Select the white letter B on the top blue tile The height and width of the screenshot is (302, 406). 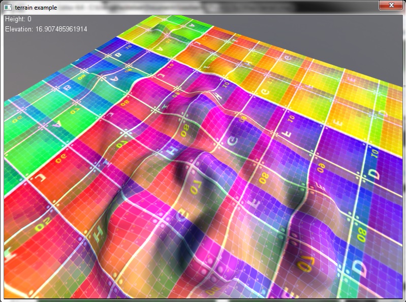tap(119, 54)
